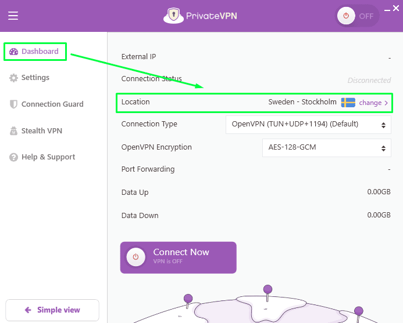Click the Dashboard gauge icon
Viewport: 403px width, 323px height.
point(13,52)
